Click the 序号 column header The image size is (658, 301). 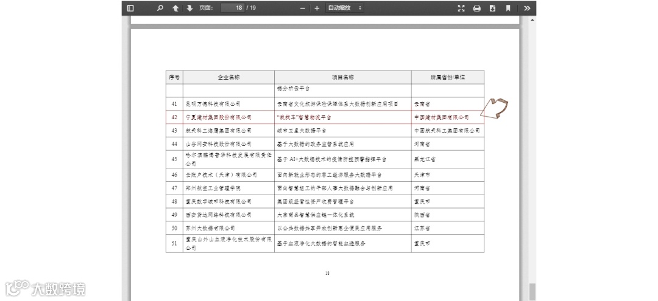pos(175,77)
